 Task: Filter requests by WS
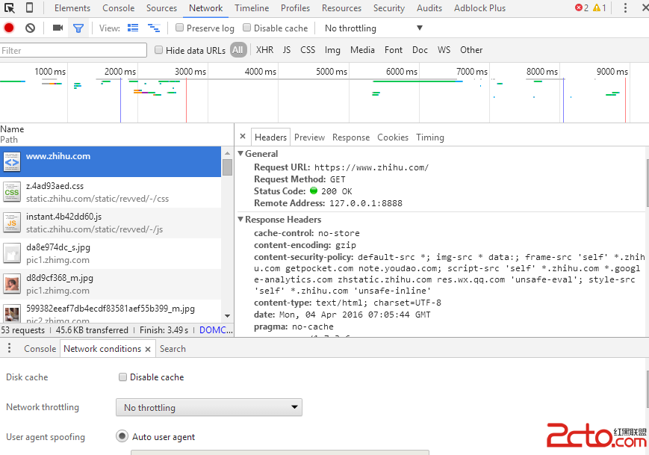[x=444, y=49]
